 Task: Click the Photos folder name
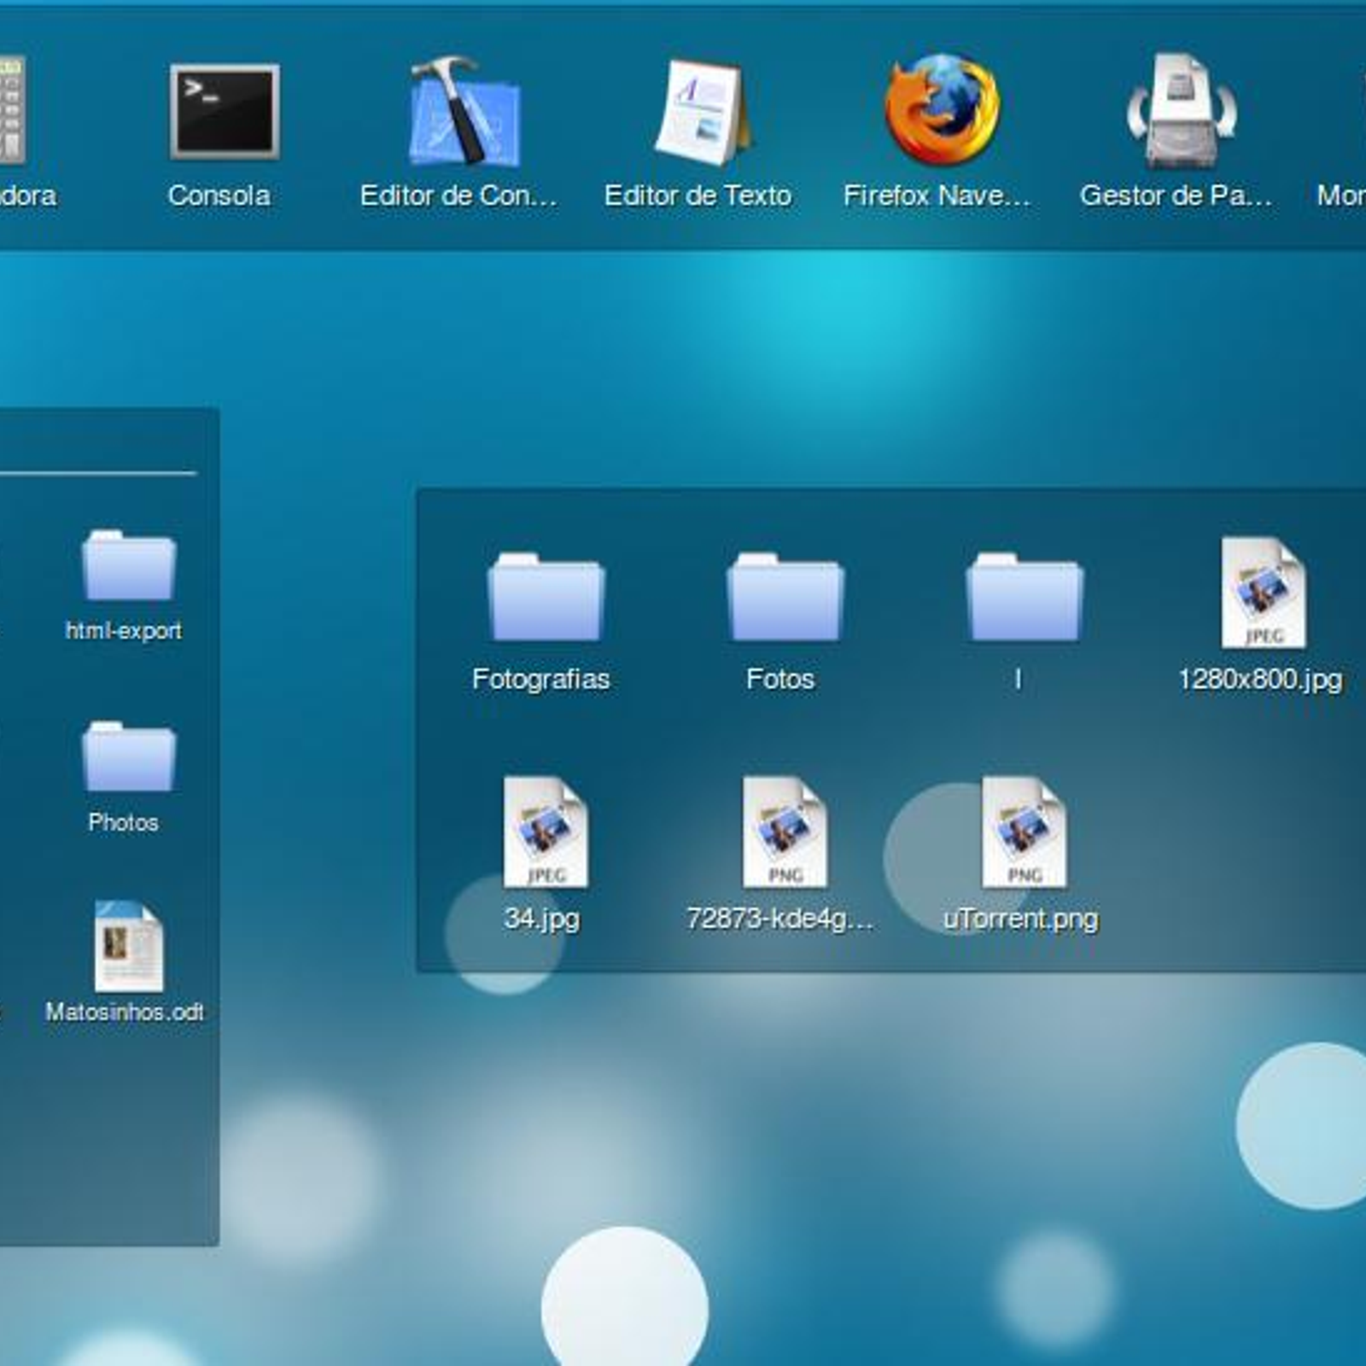123,822
